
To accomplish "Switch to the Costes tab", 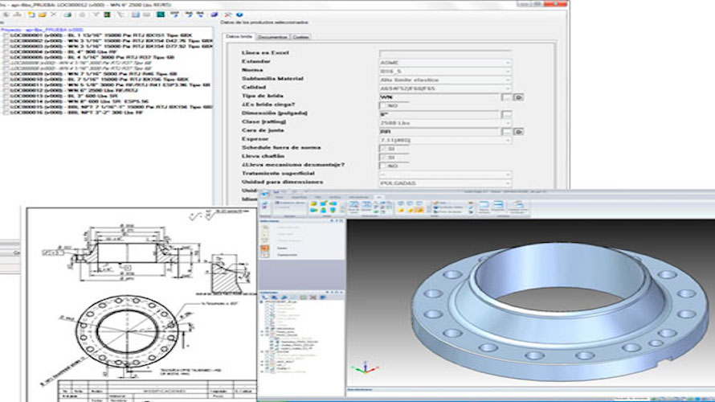I will [302, 37].
